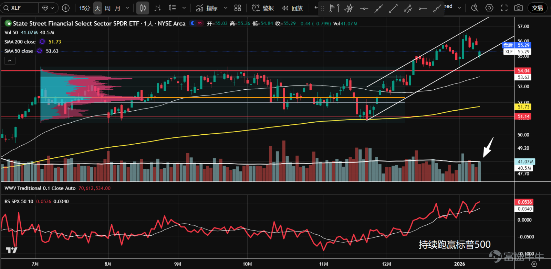Select the bar chart style icon
The width and height of the screenshot is (551, 269).
(157, 8)
